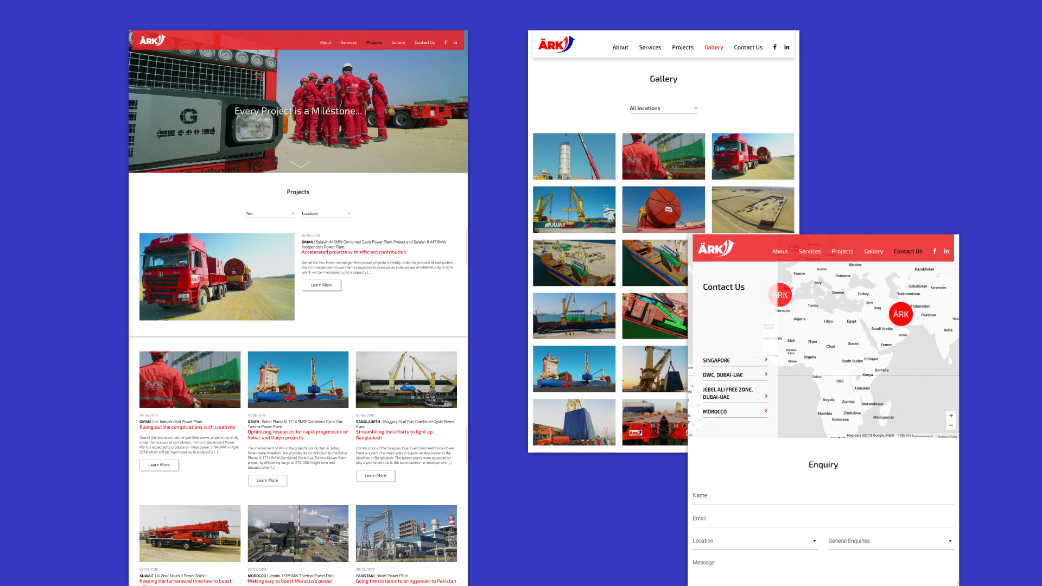Viewport: 1042px width, 586px height.
Task: Zoom out on the contact map
Action: click(x=951, y=425)
